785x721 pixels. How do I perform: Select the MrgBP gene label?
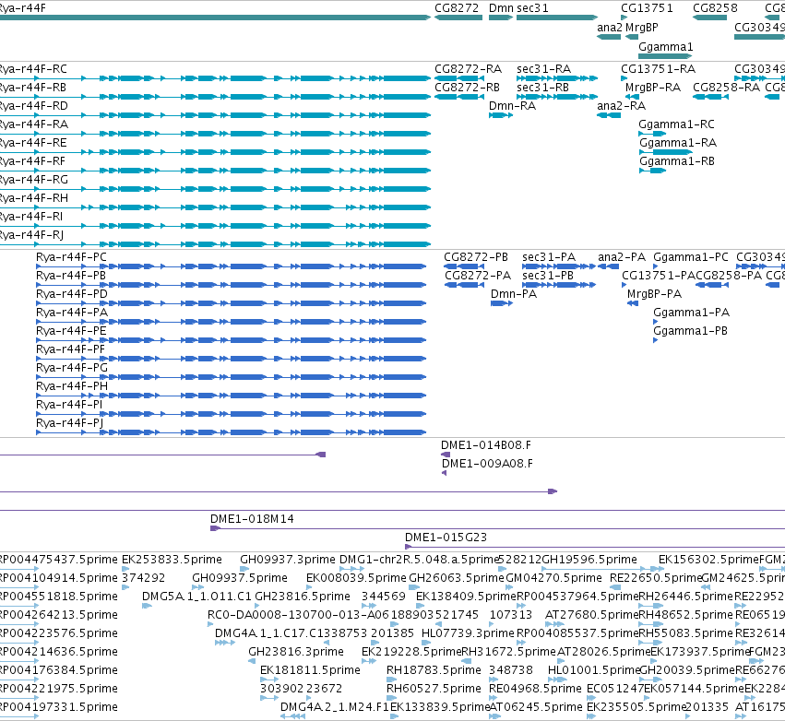coord(641,28)
